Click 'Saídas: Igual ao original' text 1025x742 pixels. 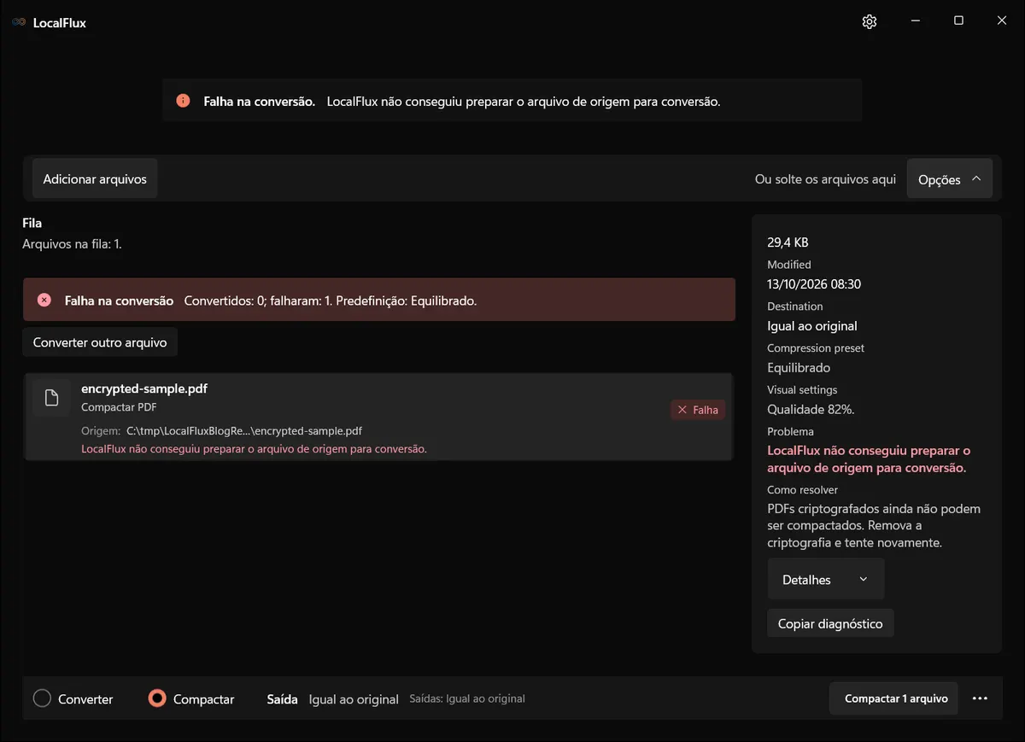[467, 698]
